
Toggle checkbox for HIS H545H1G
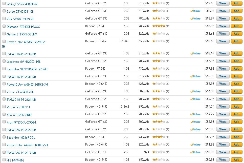pos(4,160)
